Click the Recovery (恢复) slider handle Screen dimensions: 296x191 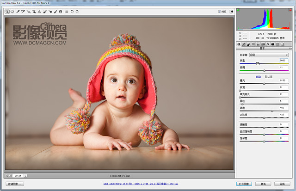(x=240, y=90)
